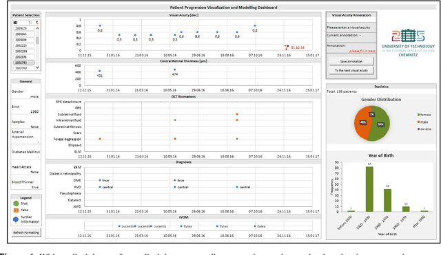Click the 'diverse' legend entry in Gender Distribution

424,129
